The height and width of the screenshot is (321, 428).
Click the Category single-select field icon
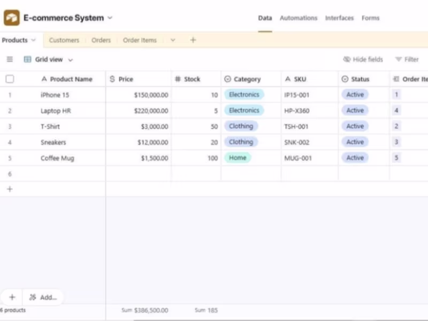[227, 79]
